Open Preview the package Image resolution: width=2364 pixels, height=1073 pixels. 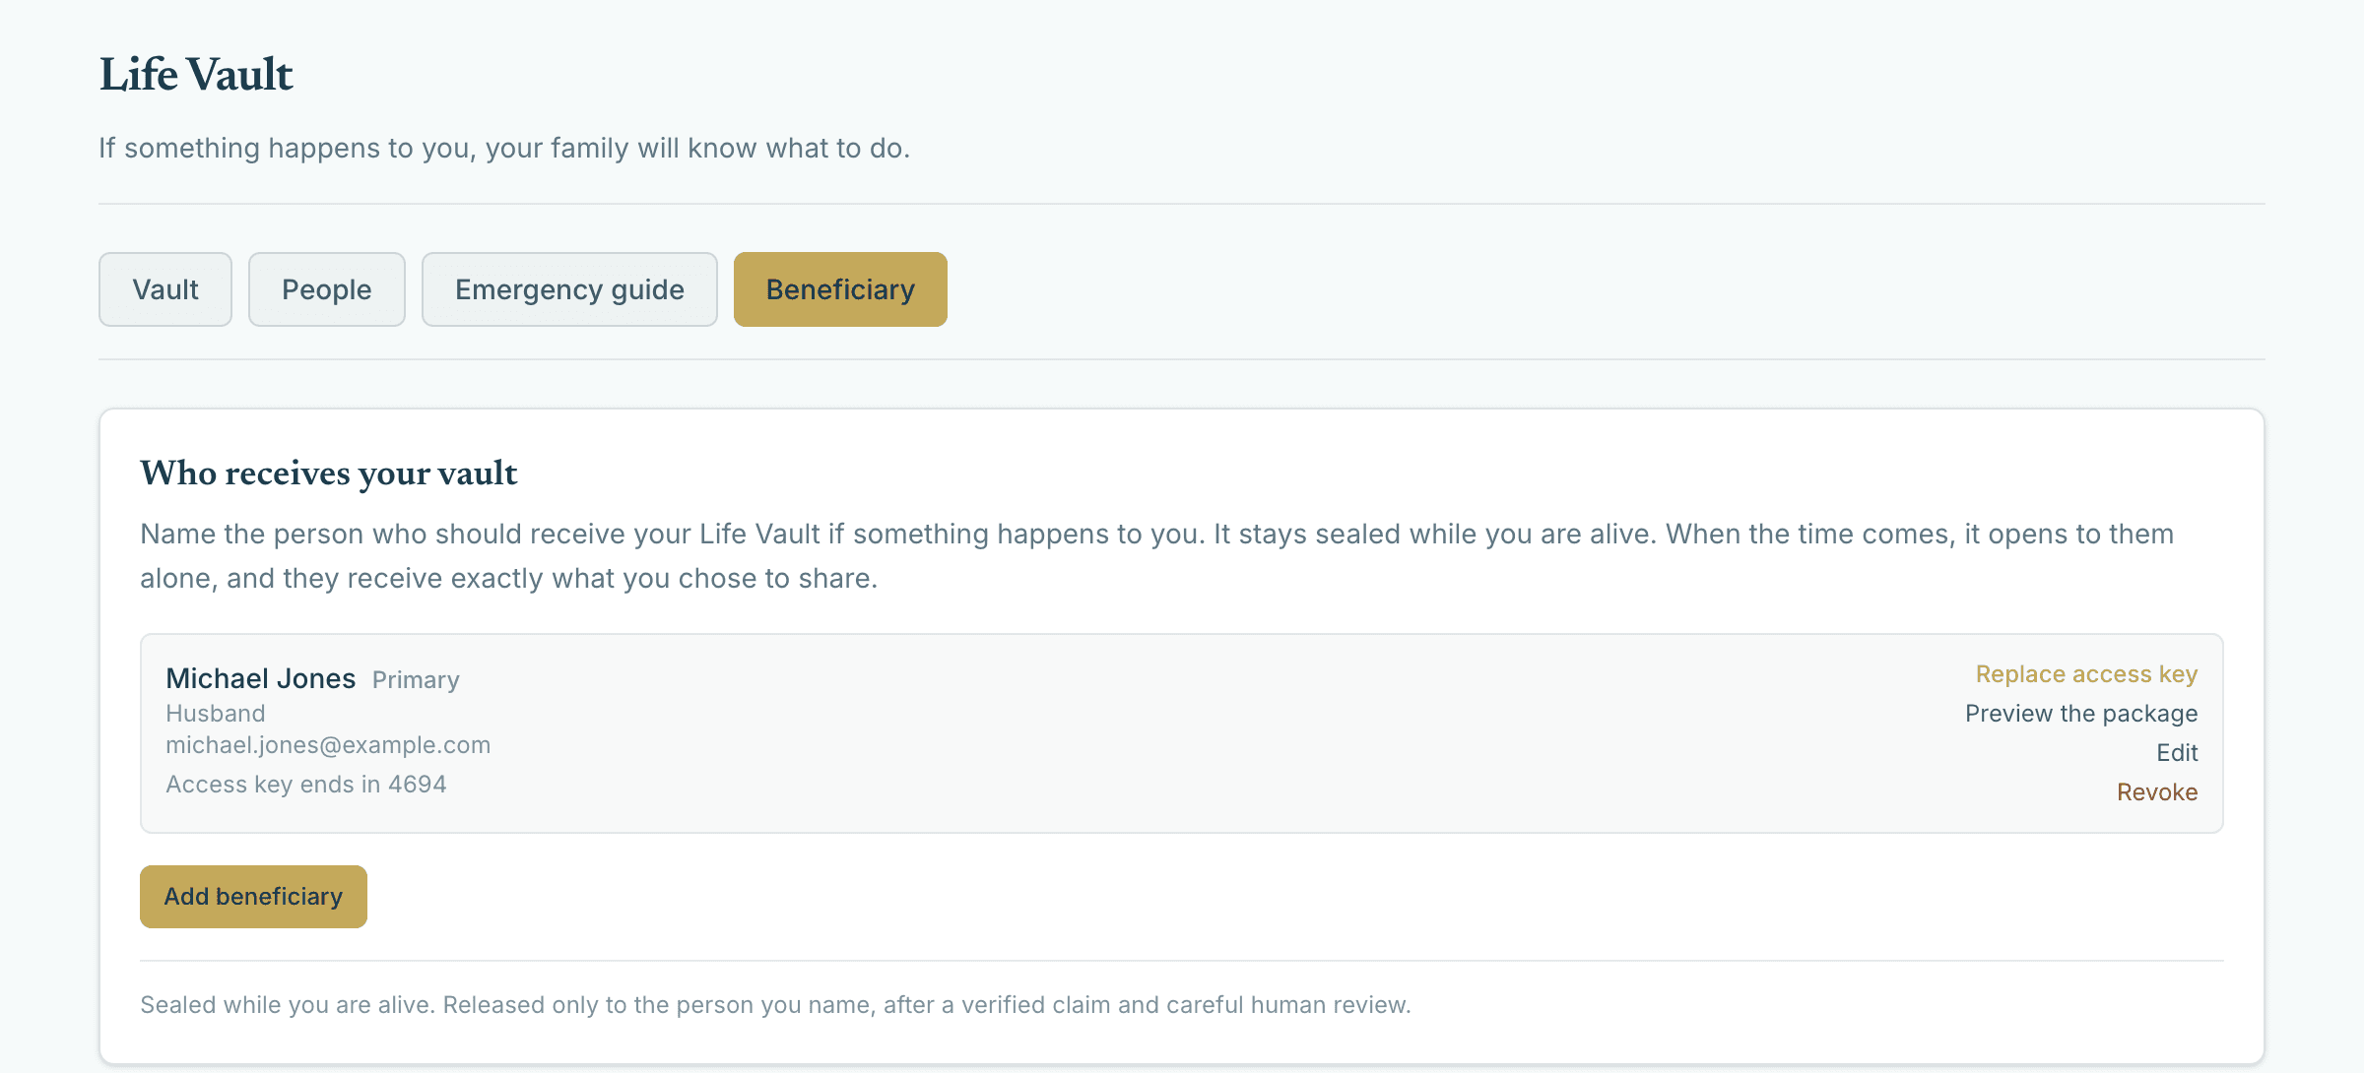pyautogui.click(x=2081, y=714)
